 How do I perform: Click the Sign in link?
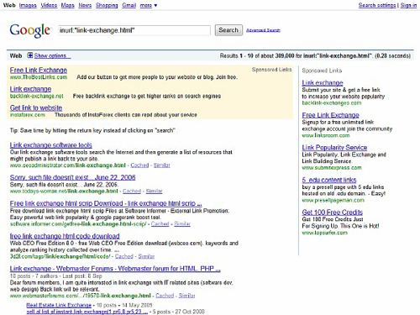(408, 5)
